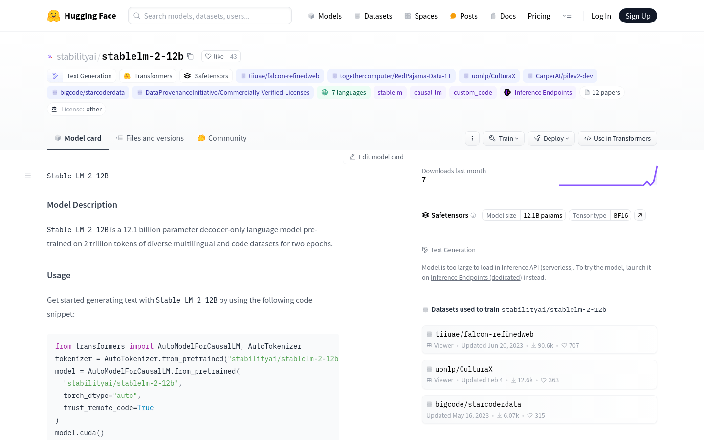Screen dimensions: 704x440
Task: Open Pricing in the top navigation
Action: tap(539, 16)
